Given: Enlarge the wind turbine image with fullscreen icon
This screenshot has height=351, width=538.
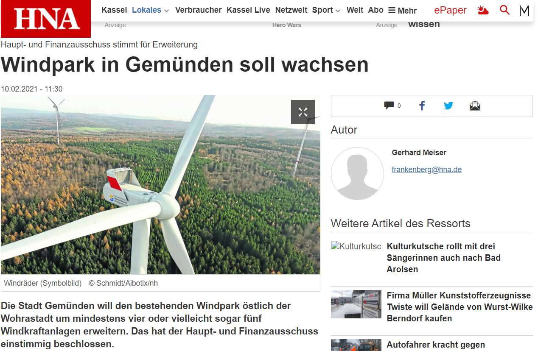Looking at the screenshot, I should point(303,112).
